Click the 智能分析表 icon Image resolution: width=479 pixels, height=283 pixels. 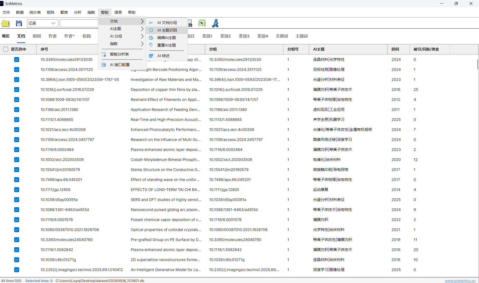104,54
